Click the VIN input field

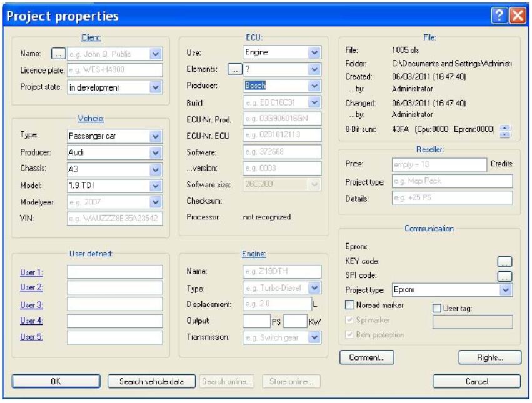point(114,217)
